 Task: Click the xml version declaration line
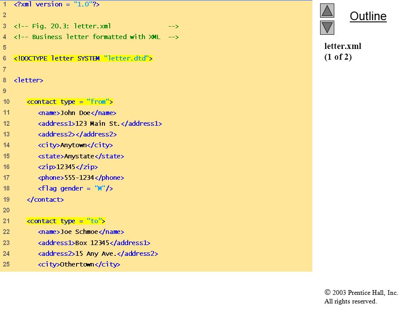pos(57,4)
